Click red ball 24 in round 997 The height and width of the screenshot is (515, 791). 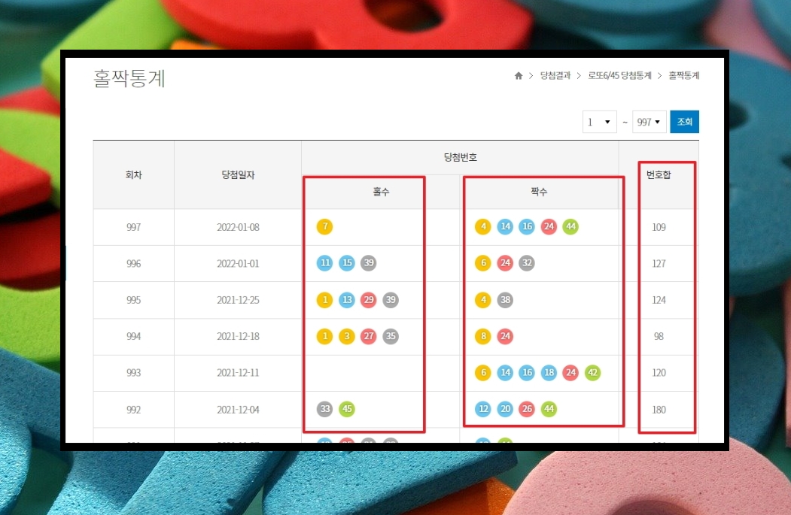[x=549, y=227]
